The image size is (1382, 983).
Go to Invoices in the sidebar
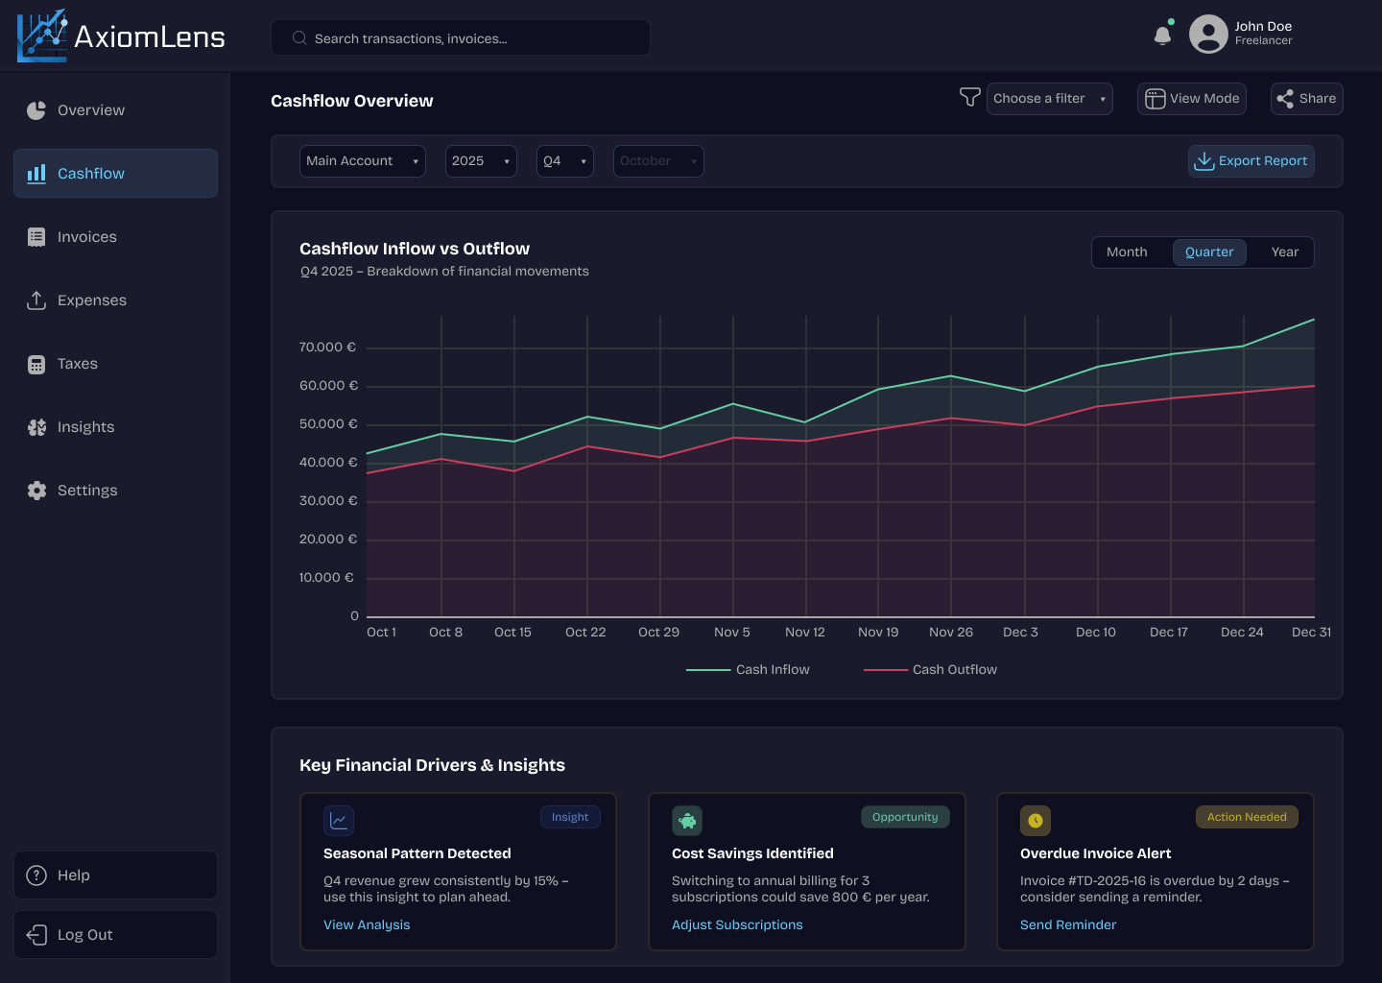pos(86,237)
